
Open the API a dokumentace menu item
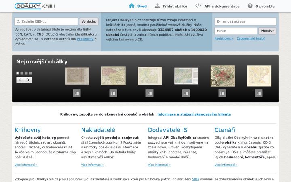coord(222,6)
